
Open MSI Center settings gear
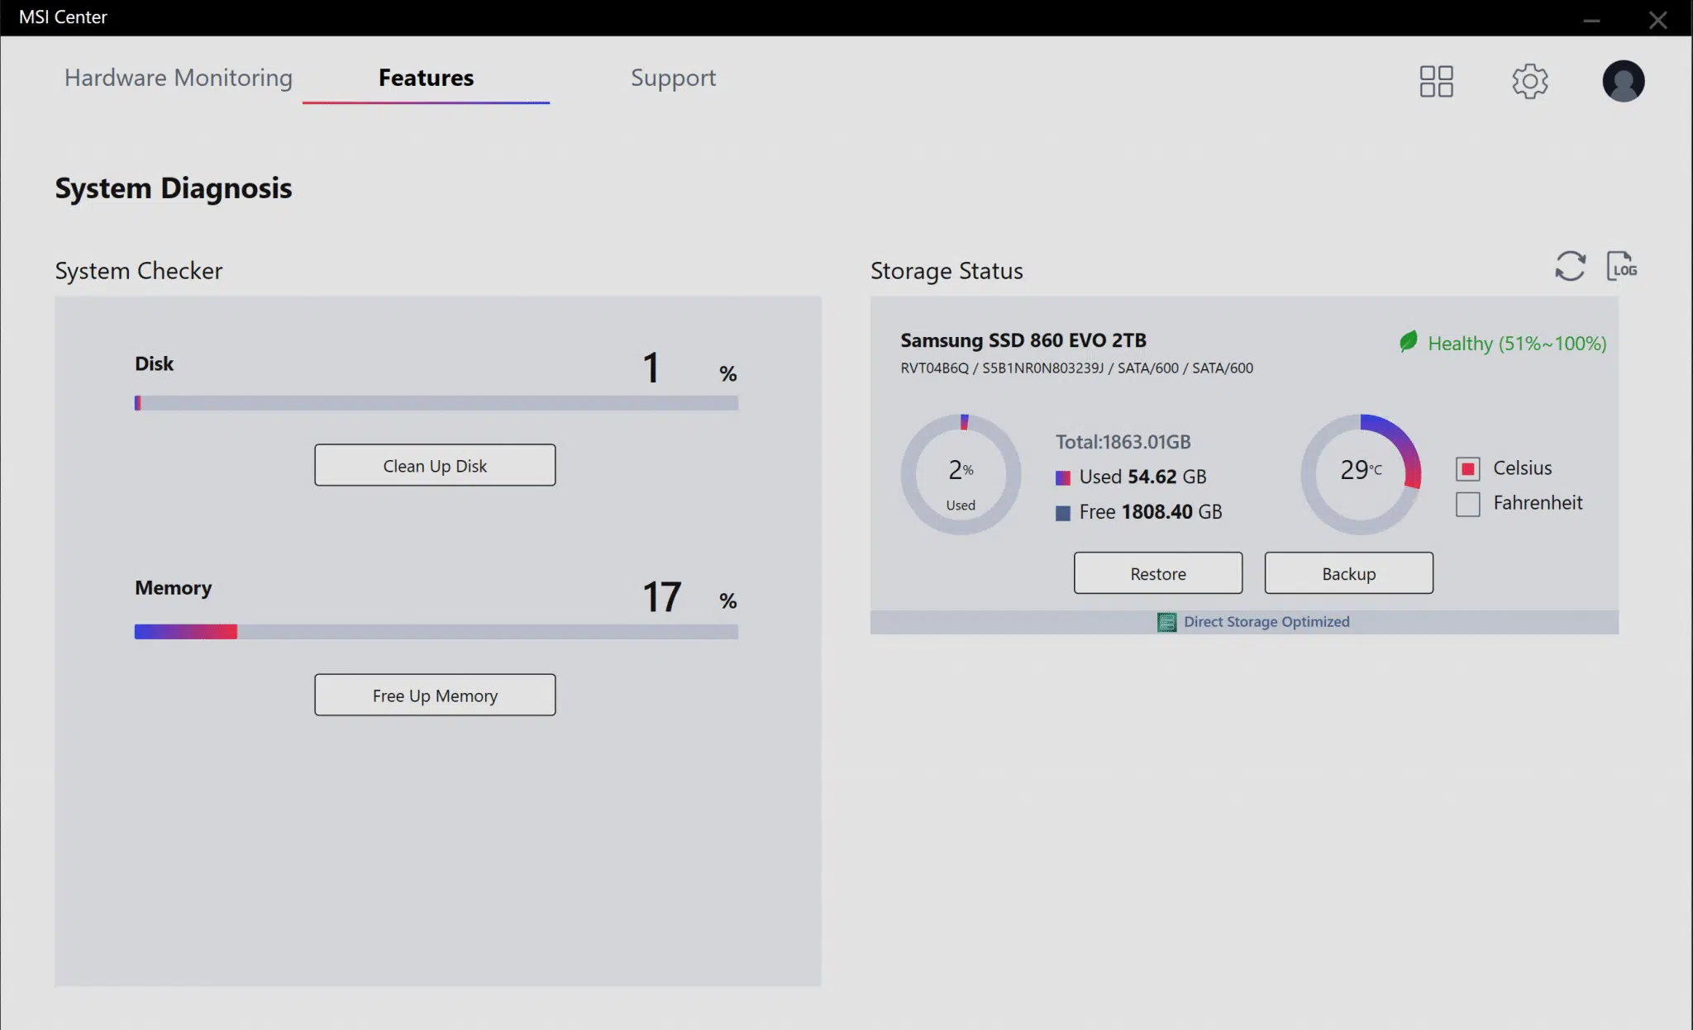pyautogui.click(x=1530, y=81)
